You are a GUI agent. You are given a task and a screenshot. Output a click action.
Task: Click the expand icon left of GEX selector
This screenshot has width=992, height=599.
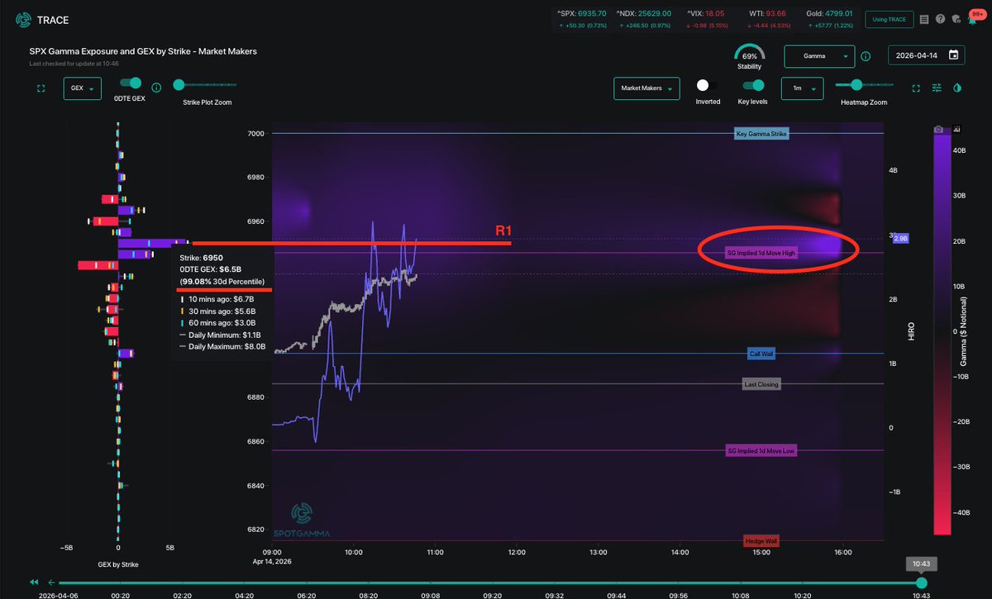pyautogui.click(x=41, y=88)
